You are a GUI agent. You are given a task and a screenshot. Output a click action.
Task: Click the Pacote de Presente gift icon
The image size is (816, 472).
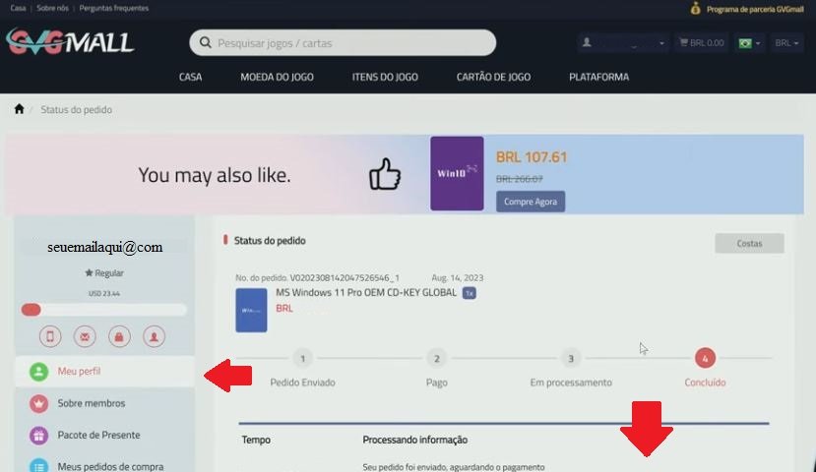[38, 435]
